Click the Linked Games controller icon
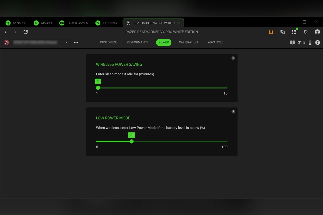 coord(62,23)
